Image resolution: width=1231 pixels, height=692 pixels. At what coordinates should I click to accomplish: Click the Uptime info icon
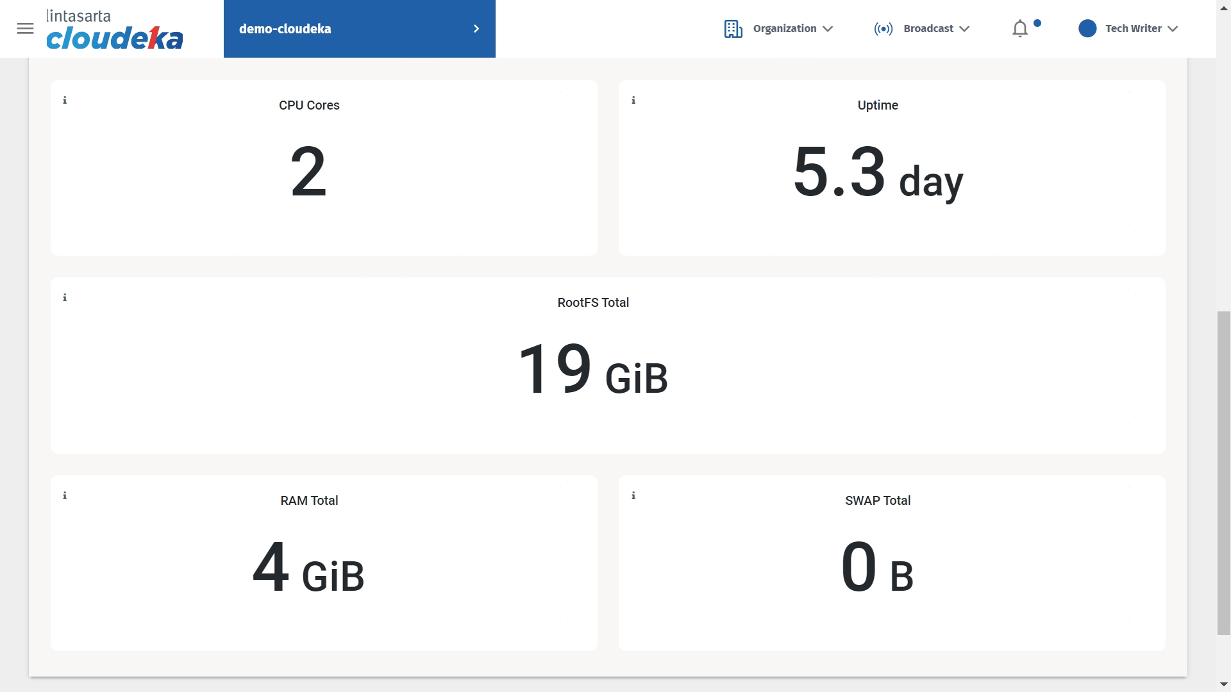click(x=633, y=101)
